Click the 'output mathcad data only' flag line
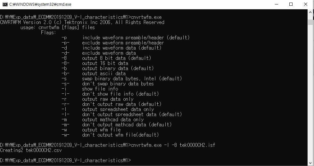Screen dimensions: 314x166 112,120
